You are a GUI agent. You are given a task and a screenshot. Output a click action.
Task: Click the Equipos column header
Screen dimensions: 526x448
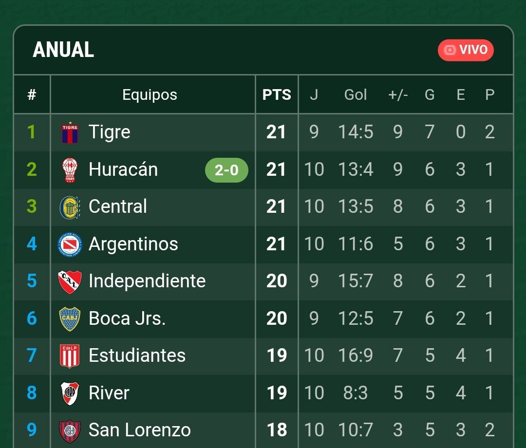point(150,94)
